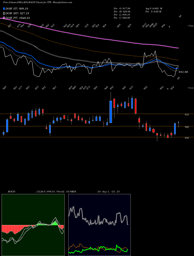The width and height of the screenshot is (194, 256).
Task: Click the ADX '(14 day) 1, +21, -21' text
Action: coord(108,192)
